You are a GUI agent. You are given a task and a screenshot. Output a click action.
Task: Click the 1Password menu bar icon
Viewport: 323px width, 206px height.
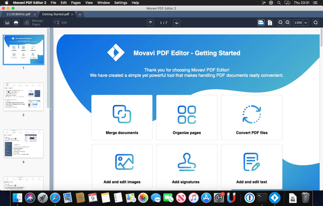point(271,3)
